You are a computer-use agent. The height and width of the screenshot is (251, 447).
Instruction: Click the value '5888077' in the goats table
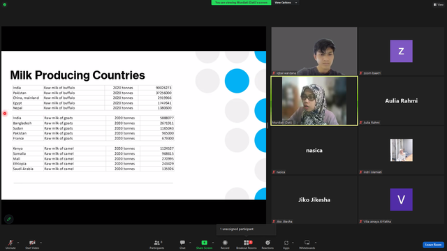166,118
